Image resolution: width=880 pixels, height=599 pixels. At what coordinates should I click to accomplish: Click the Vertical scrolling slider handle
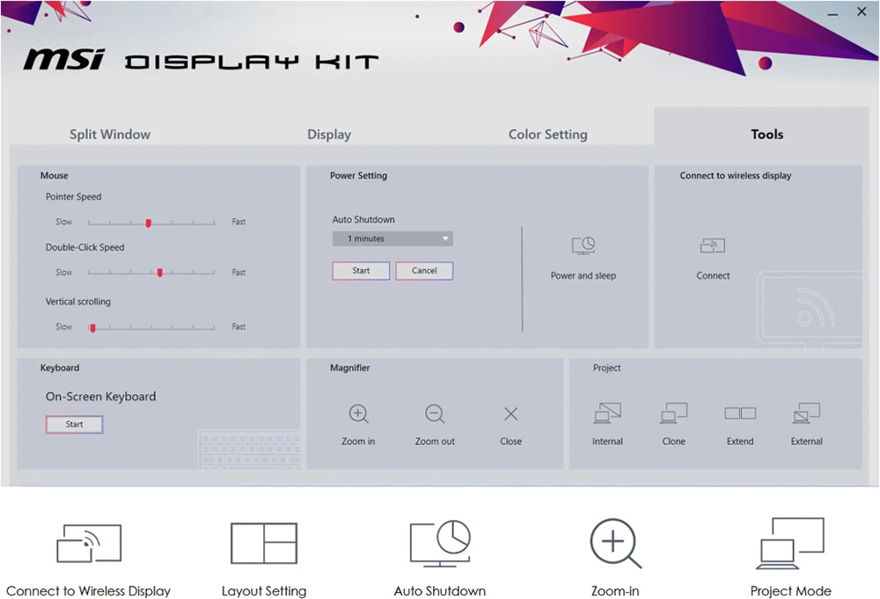tap(92, 328)
